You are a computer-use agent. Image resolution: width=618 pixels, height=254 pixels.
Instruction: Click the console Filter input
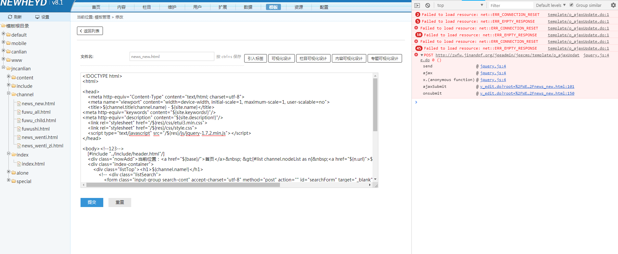pos(511,6)
